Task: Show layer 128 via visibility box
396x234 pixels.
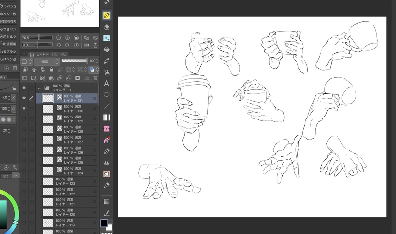Action: pos(24,129)
